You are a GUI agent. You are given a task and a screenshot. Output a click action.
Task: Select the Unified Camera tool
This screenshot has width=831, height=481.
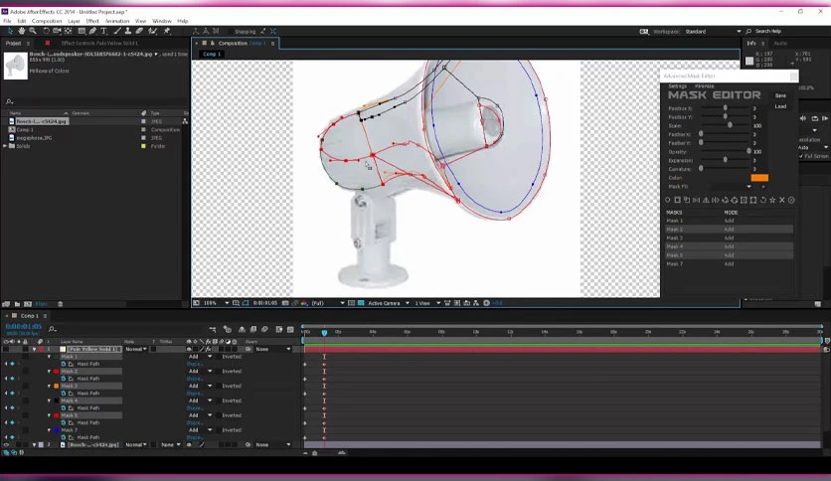[x=57, y=31]
